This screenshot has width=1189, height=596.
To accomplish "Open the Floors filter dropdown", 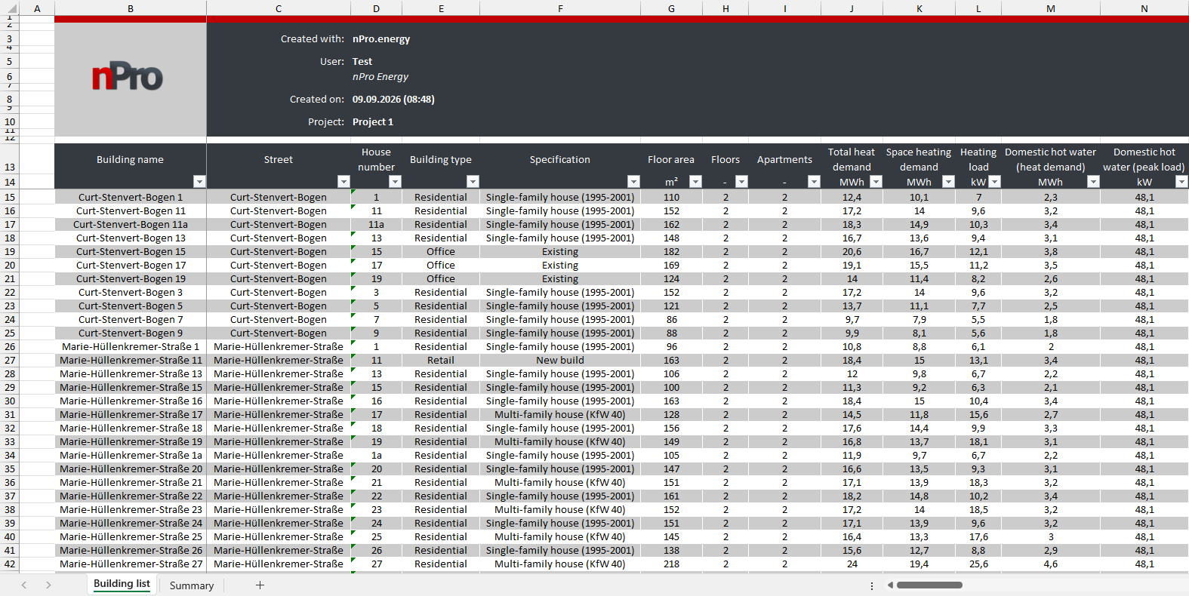I will pyautogui.click(x=741, y=182).
